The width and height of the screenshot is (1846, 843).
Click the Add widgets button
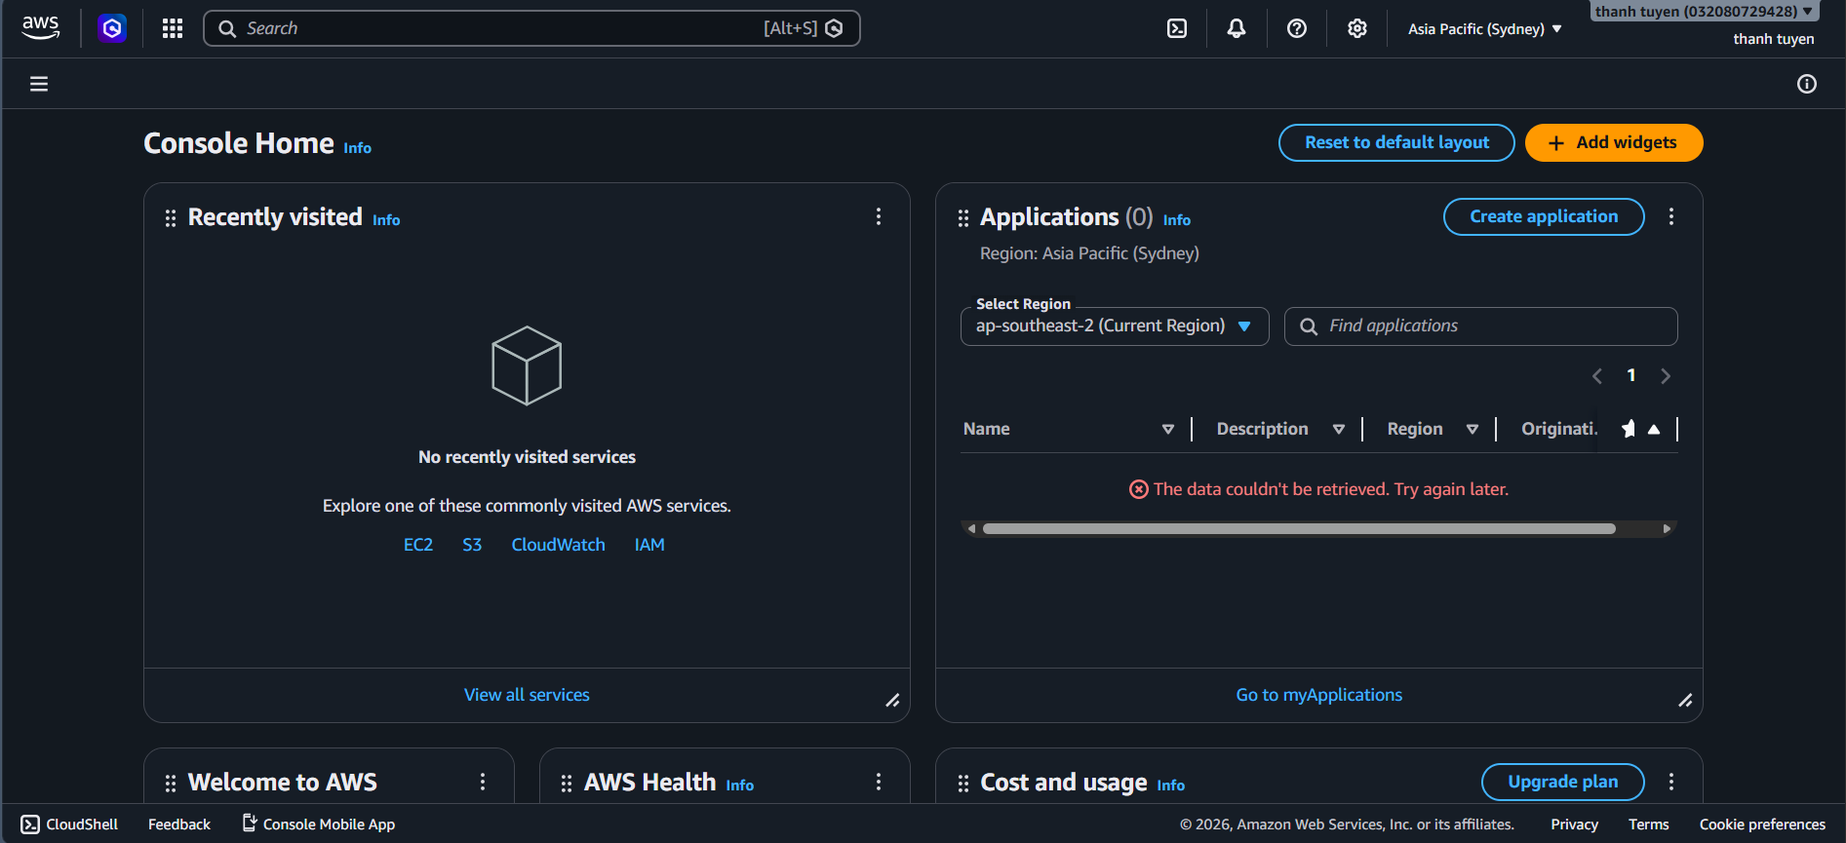[x=1614, y=142]
